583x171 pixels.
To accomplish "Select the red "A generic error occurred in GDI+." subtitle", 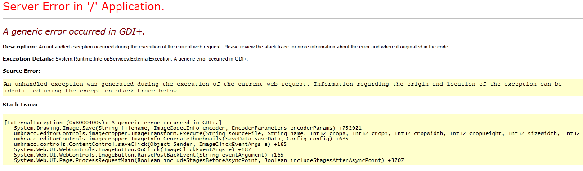I will pos(74,31).
